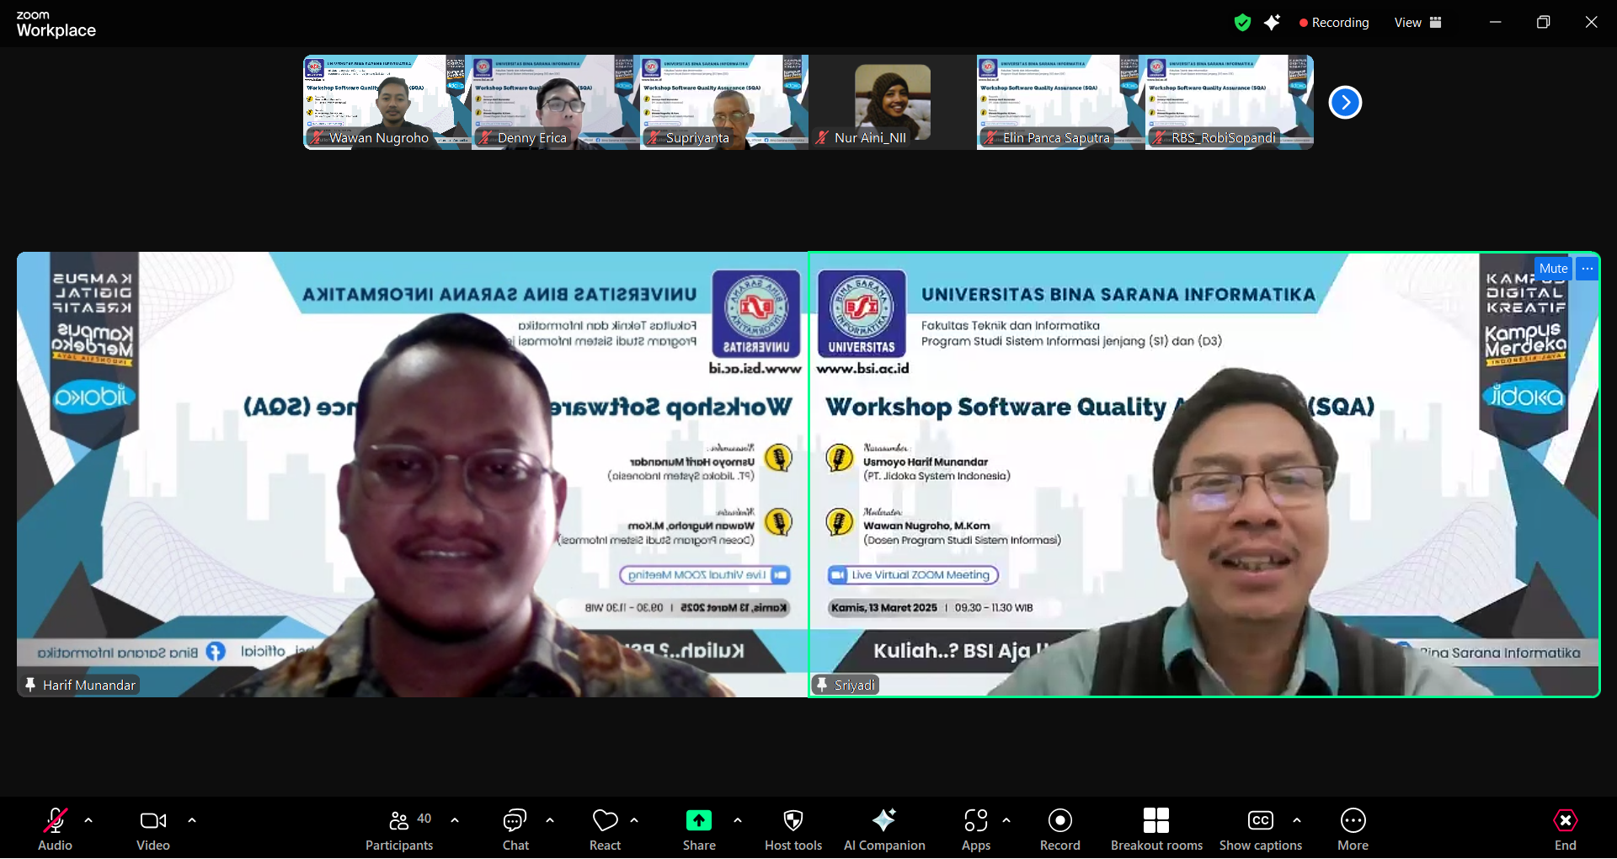
Task: Open the Participants panel
Action: (x=399, y=830)
